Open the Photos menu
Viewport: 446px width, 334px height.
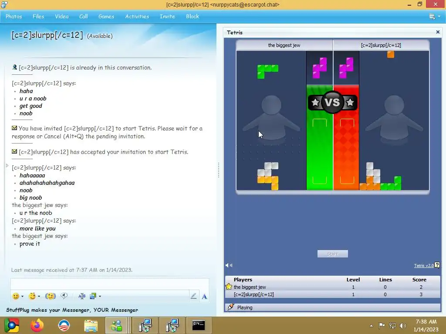(x=14, y=17)
